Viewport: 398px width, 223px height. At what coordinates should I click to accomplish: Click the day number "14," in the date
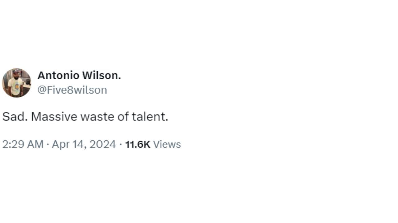[x=78, y=144]
